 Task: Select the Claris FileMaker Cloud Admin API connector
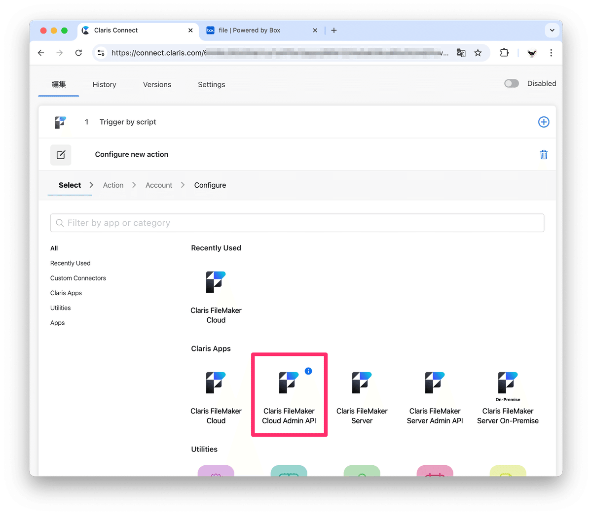pyautogui.click(x=289, y=394)
